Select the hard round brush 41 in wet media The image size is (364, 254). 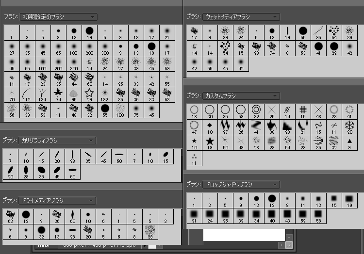click(x=318, y=48)
